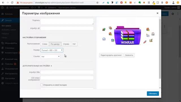Collapse the admin menu with Свернуть меню
Viewport: 181px width, 102px height.
click(x=11, y=83)
